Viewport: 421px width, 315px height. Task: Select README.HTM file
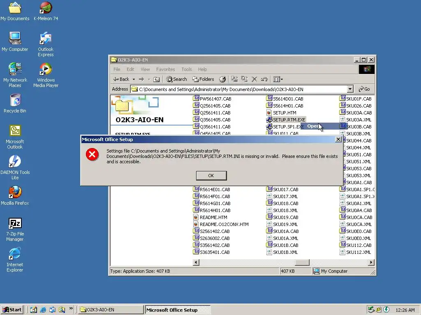pos(210,217)
